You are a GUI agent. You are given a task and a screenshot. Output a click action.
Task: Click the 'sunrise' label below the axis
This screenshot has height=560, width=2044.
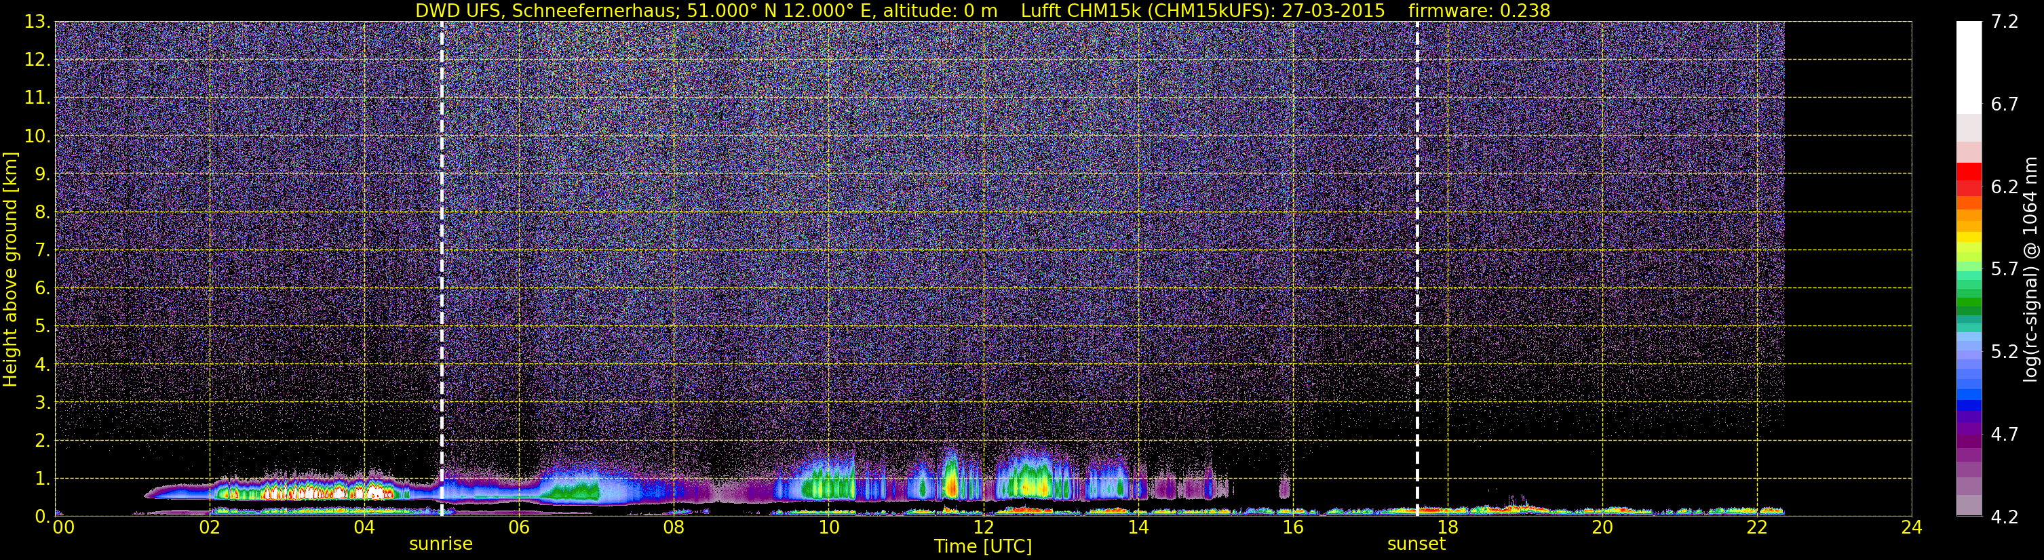point(440,544)
